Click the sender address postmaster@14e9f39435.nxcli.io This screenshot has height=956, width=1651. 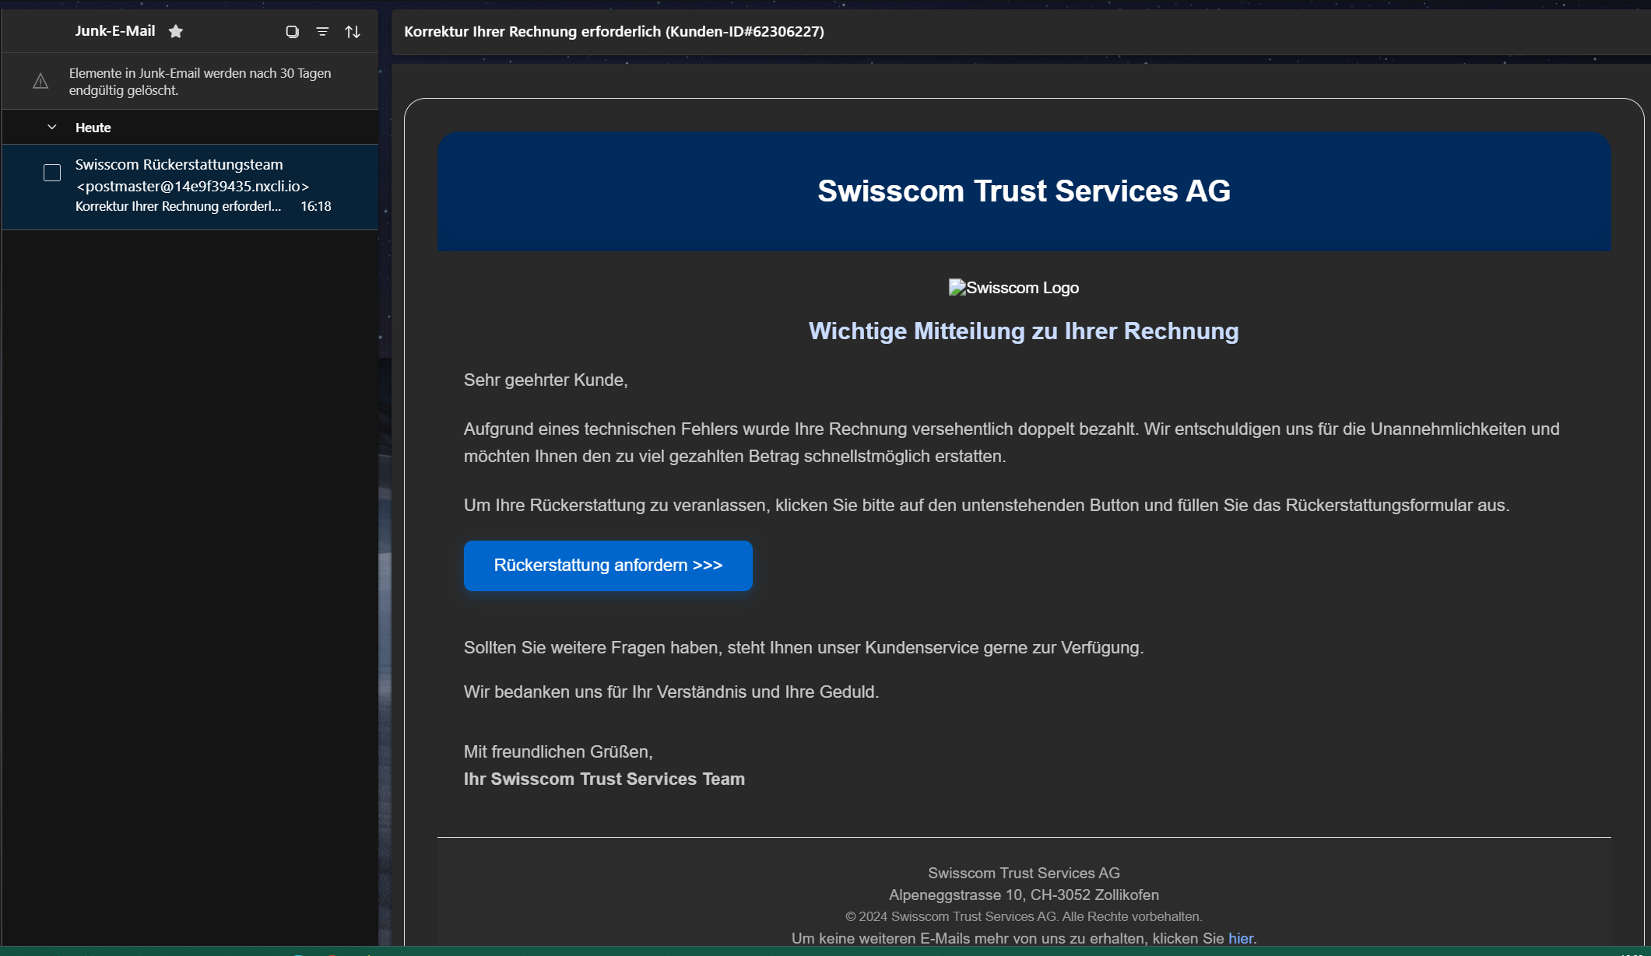[x=192, y=187]
